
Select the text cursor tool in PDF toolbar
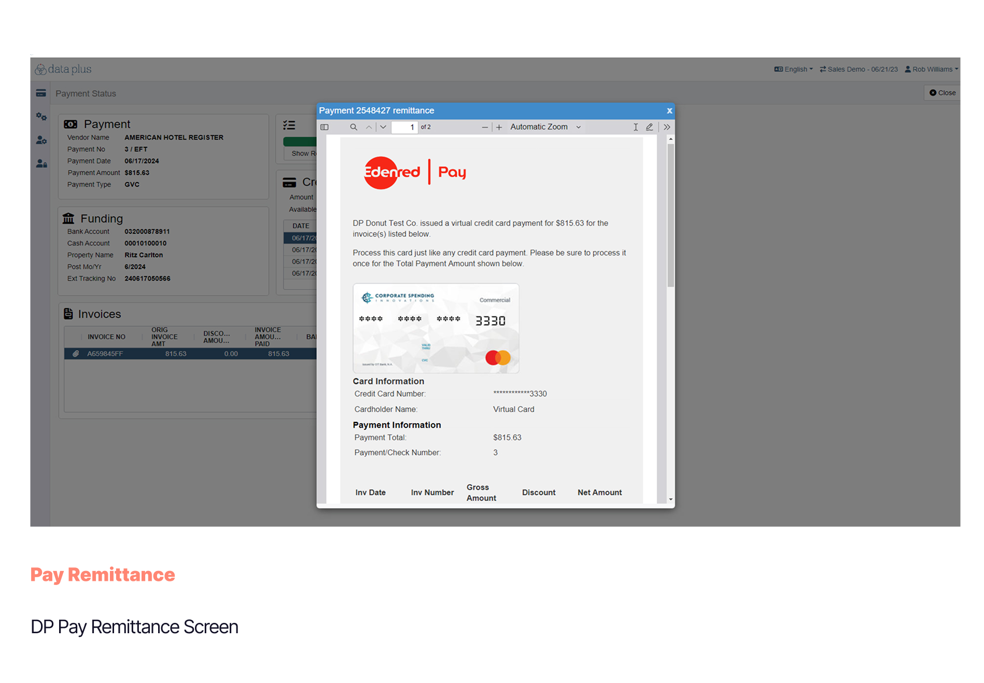pos(636,127)
